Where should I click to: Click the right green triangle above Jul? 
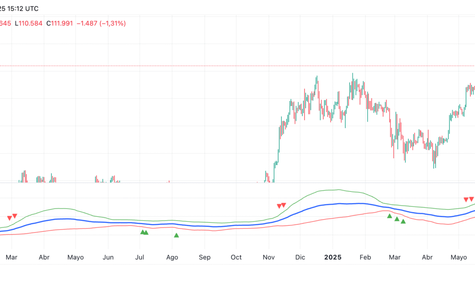pos(146,232)
